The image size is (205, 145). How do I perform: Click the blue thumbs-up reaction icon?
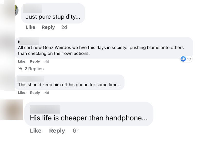pos(183,59)
